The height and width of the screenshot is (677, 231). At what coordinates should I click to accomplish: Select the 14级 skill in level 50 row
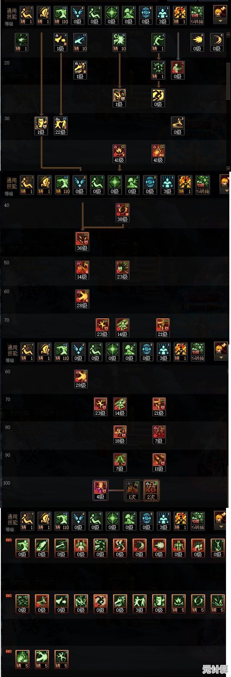click(x=82, y=270)
